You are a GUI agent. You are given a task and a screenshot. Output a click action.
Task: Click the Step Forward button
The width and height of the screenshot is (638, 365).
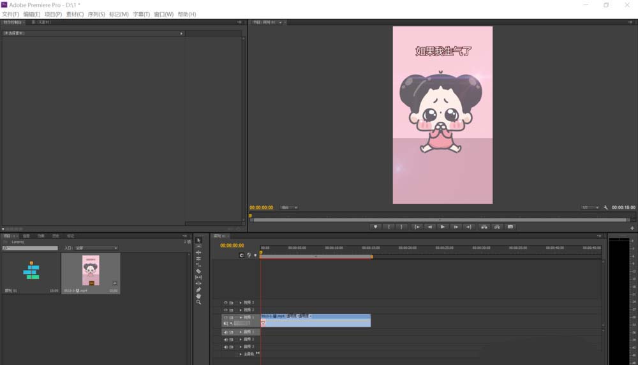(x=456, y=227)
